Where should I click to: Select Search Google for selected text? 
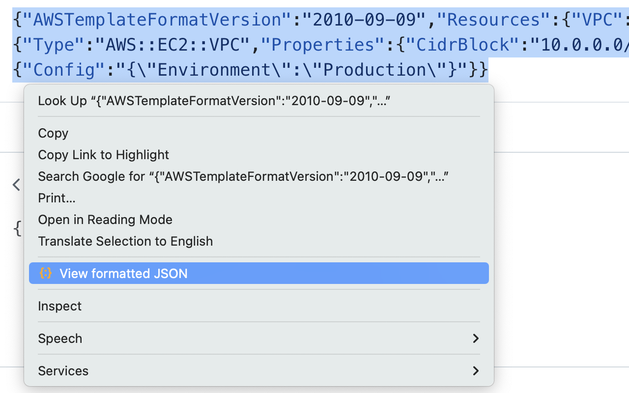coord(259,176)
